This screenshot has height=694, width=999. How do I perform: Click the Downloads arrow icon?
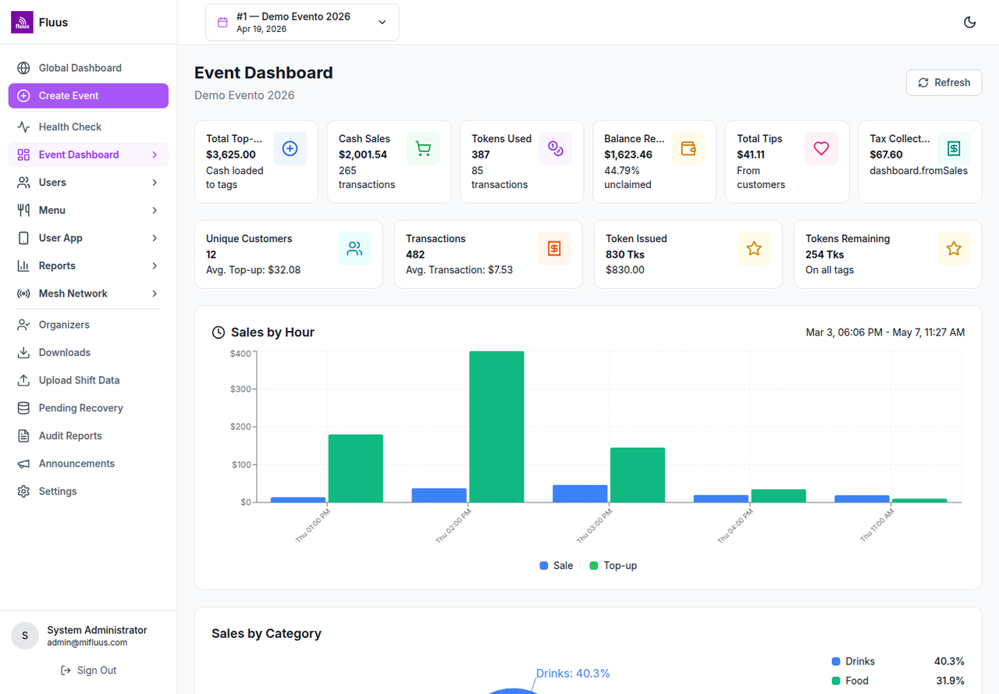[x=23, y=353]
